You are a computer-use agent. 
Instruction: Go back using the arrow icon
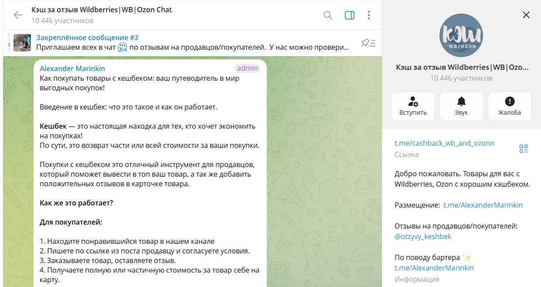[x=18, y=15]
